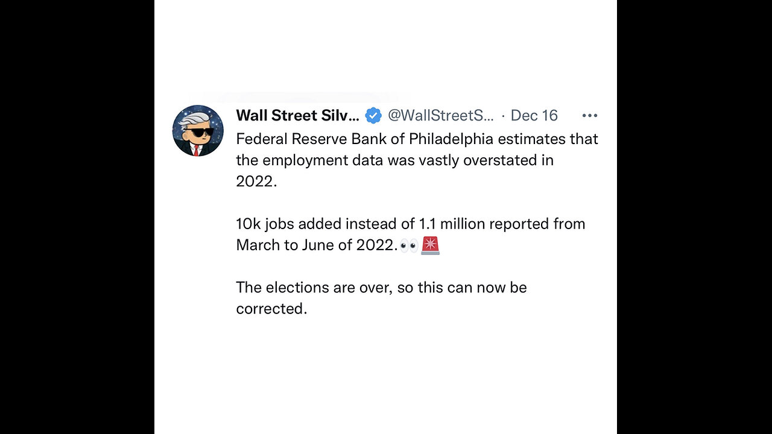Image resolution: width=772 pixels, height=434 pixels.
Task: Click "The elections are over" sentence
Action: pyautogui.click(x=313, y=288)
